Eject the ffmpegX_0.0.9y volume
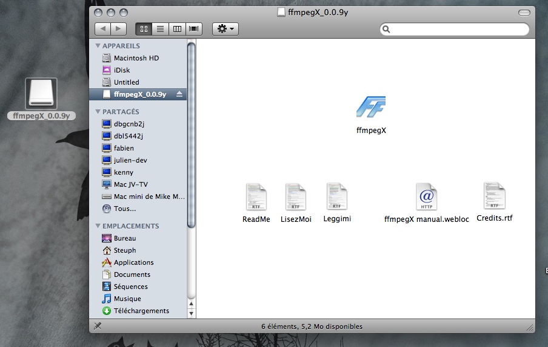This screenshot has width=548, height=347. coord(179,94)
